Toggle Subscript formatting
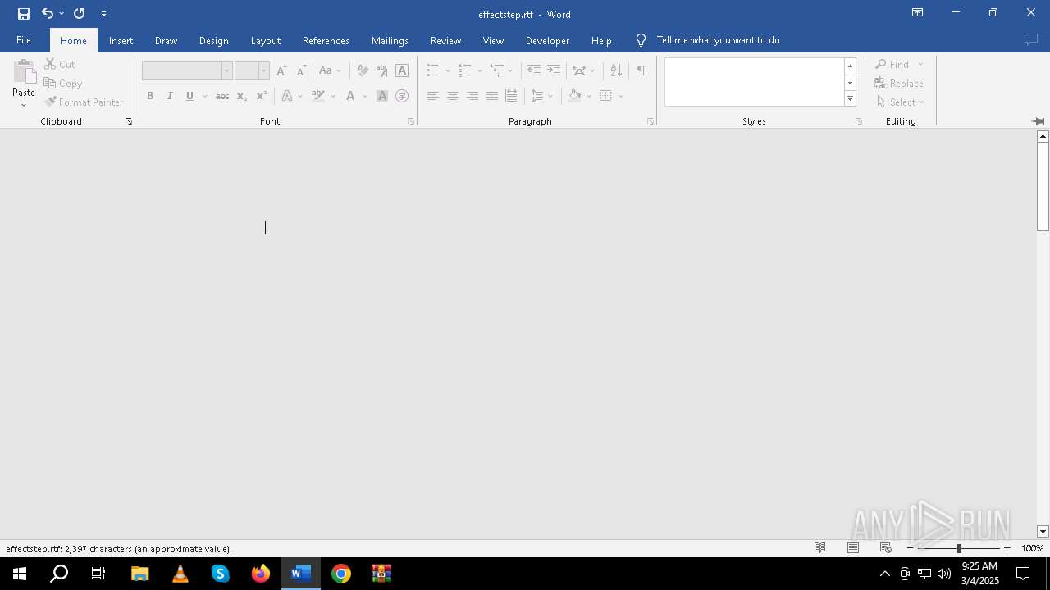This screenshot has width=1050, height=590. (241, 96)
